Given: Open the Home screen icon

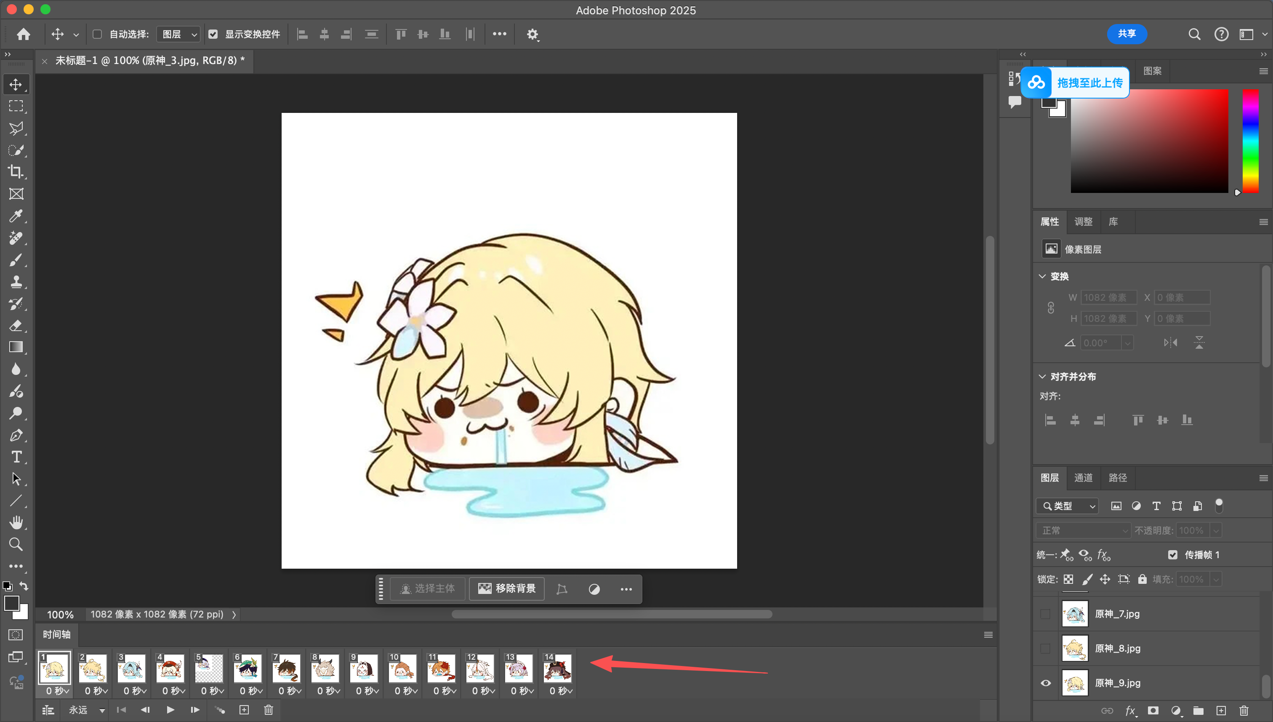Looking at the screenshot, I should pyautogui.click(x=23, y=34).
